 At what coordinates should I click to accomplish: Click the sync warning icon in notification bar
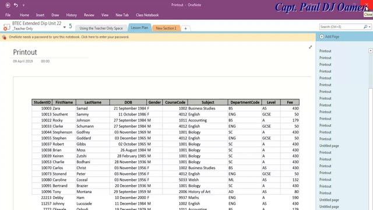(x=4, y=37)
